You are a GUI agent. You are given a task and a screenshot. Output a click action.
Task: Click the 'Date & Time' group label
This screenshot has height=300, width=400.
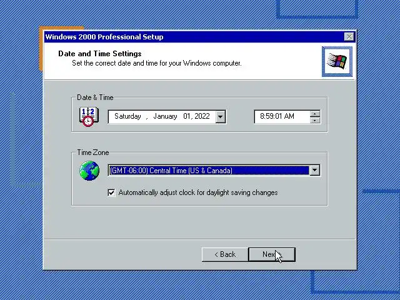click(95, 97)
